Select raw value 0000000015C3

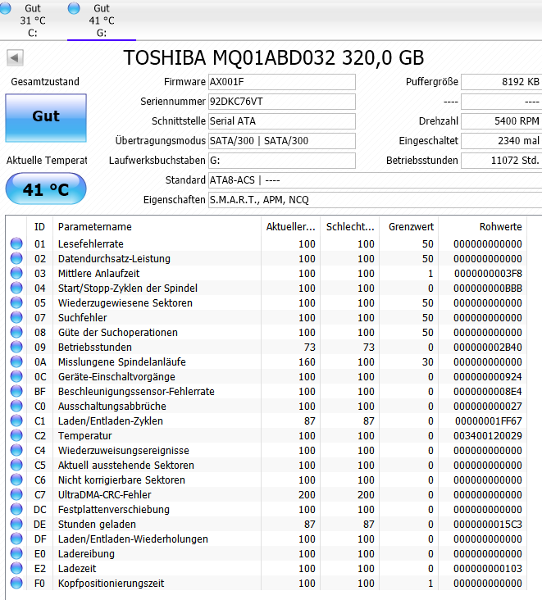(488, 525)
